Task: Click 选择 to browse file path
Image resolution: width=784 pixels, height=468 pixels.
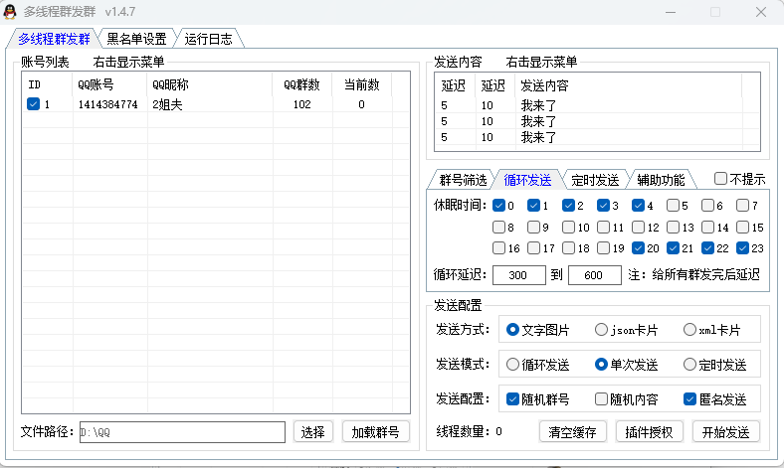Action: coord(313,432)
